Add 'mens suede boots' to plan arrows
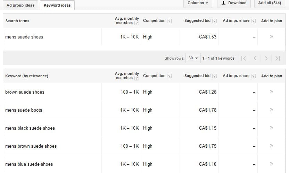This screenshot has width=289, height=173. click(x=271, y=110)
